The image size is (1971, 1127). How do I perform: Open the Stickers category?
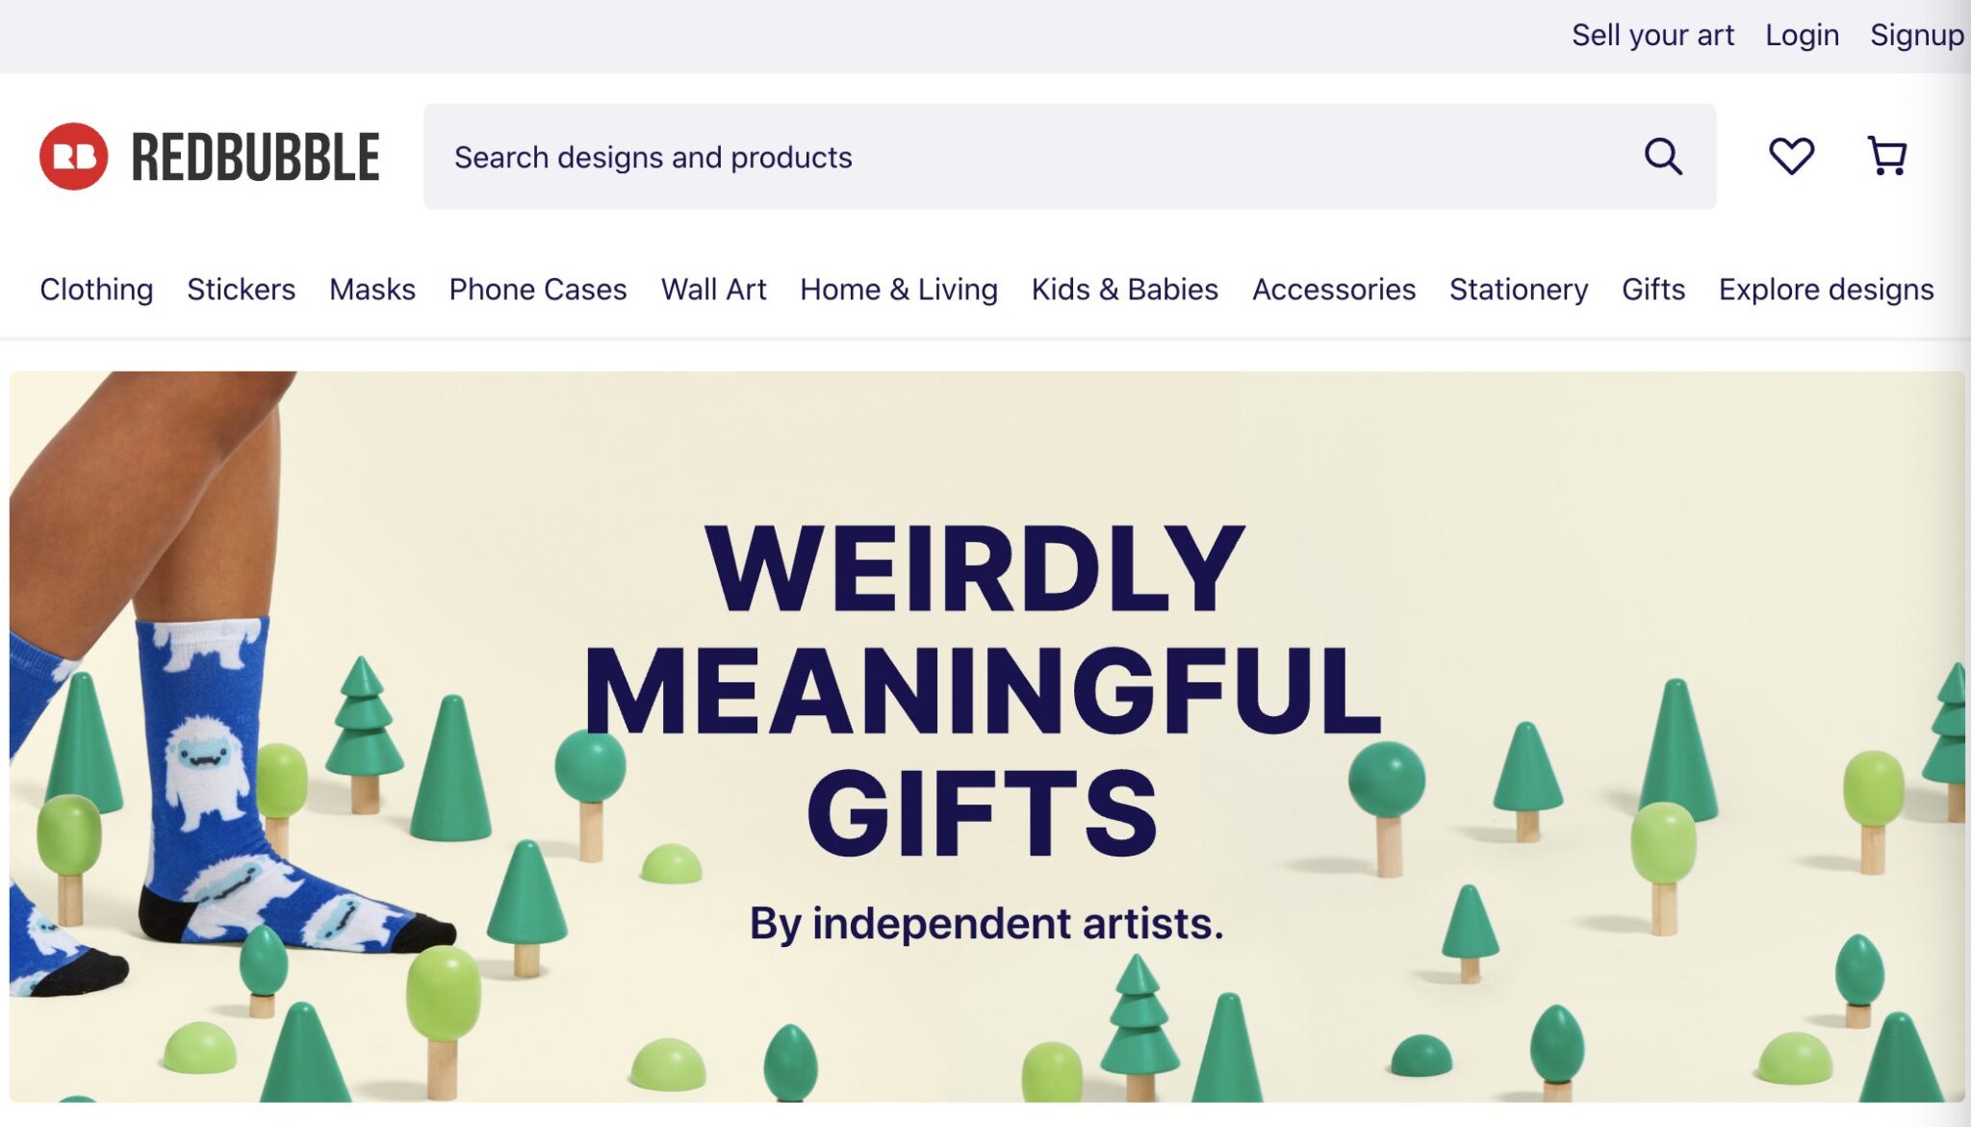242,290
